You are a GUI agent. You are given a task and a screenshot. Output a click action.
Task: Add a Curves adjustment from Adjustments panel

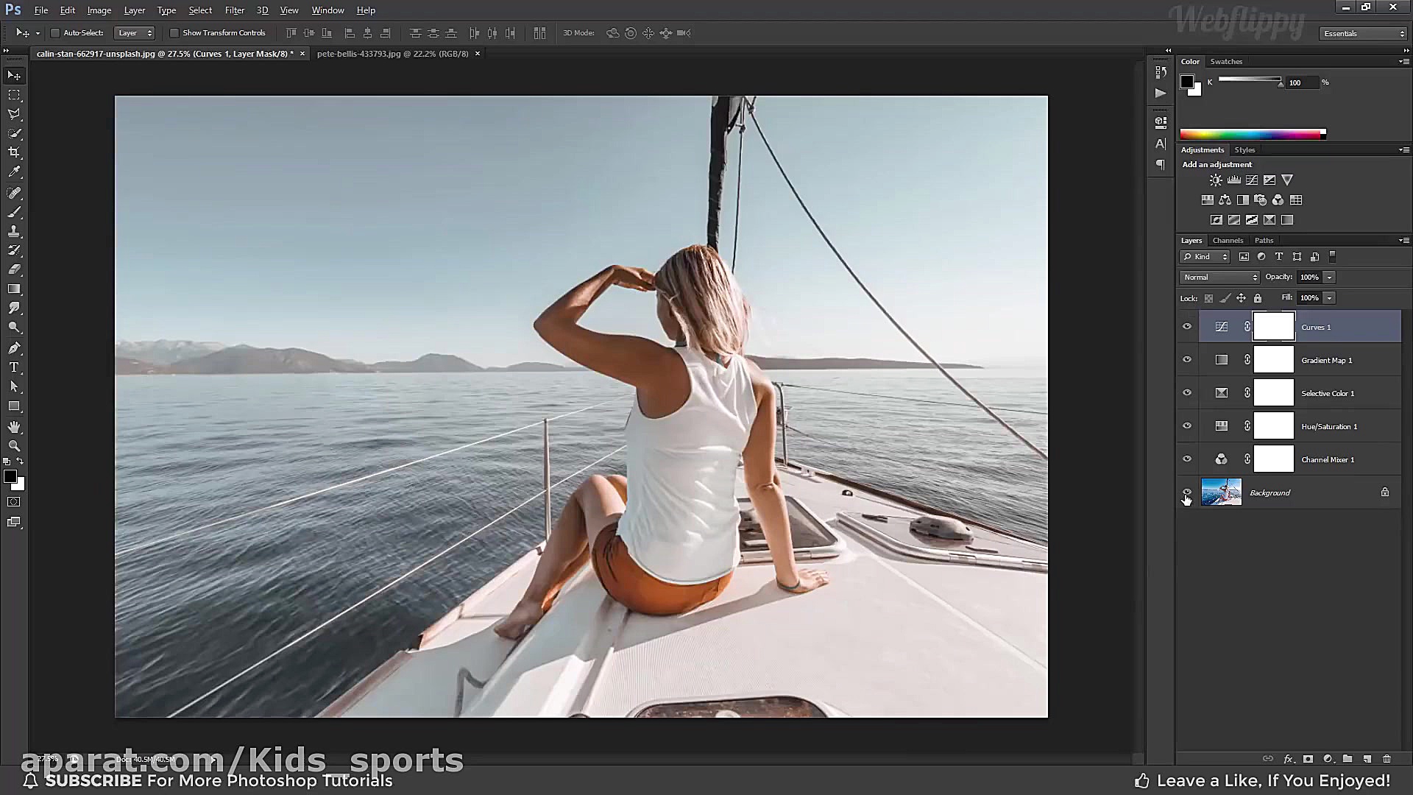[1252, 180]
